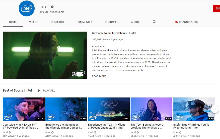This screenshot has width=220, height=139.
Task: Click Intel channel name under Olympic Winter Games video
Action: [48, 133]
